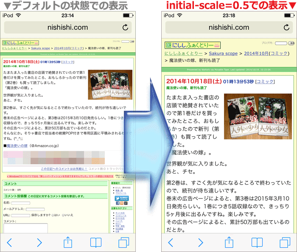Click the 2014年10月18日(土) date heading, left phone
The width and height of the screenshot is (297, 252).
(21, 62)
